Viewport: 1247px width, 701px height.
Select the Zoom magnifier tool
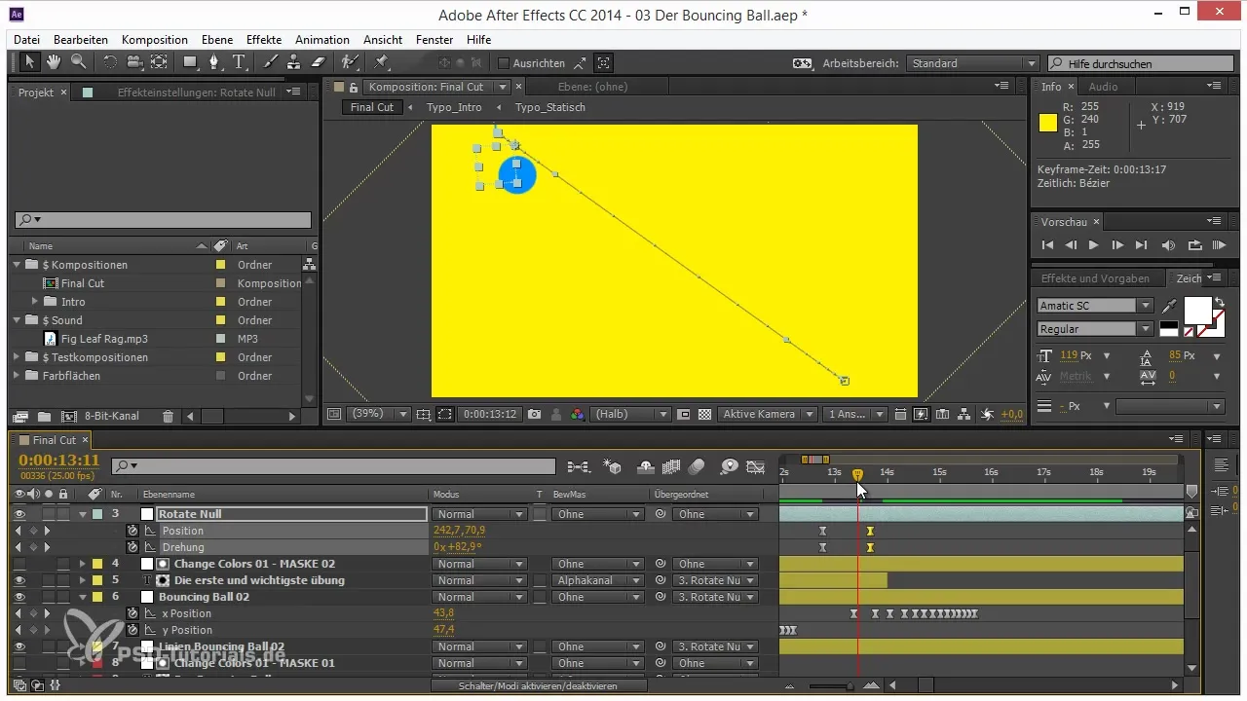[77, 62]
